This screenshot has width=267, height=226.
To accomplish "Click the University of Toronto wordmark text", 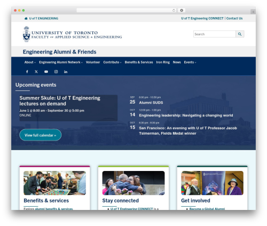I will coord(76,35).
